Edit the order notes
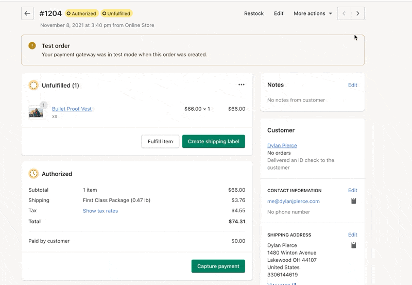 pos(353,85)
